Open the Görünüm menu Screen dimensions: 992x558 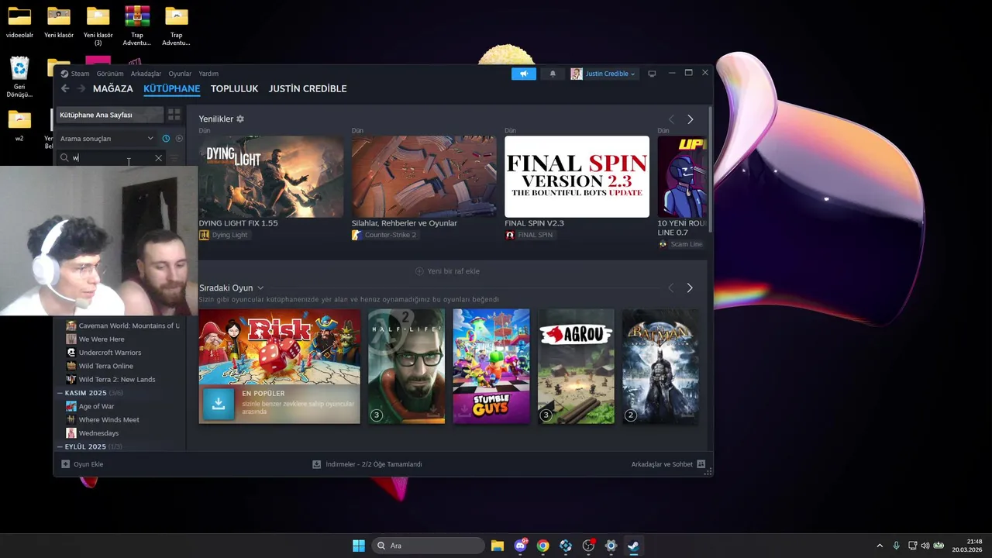click(x=110, y=74)
